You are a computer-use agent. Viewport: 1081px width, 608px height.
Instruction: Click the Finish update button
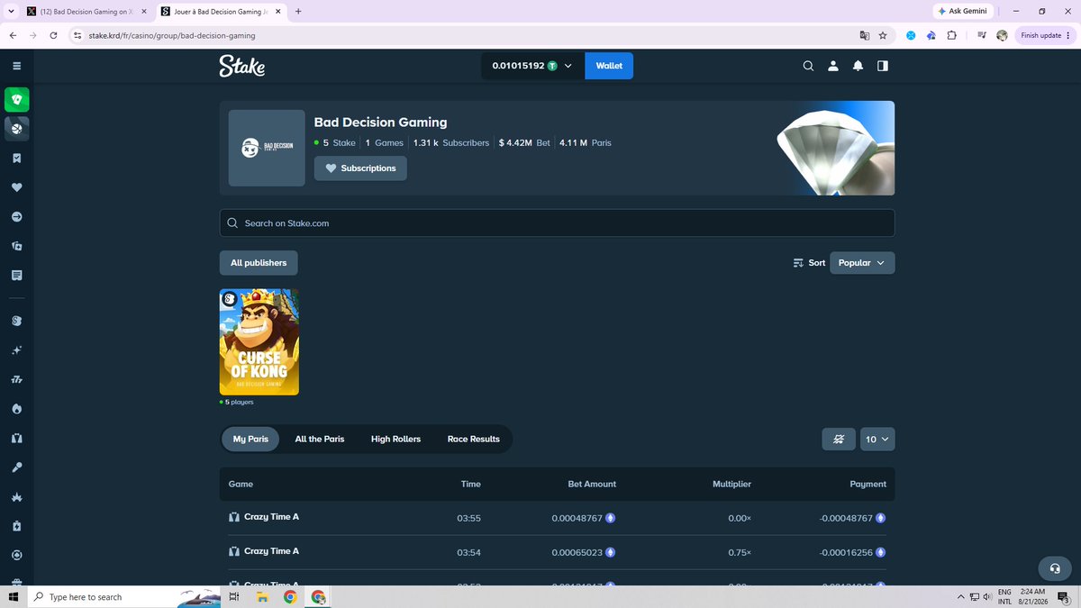coord(1045,35)
